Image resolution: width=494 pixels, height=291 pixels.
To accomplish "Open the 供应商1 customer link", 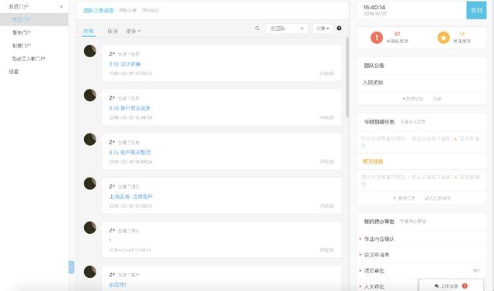I will pos(117,285).
